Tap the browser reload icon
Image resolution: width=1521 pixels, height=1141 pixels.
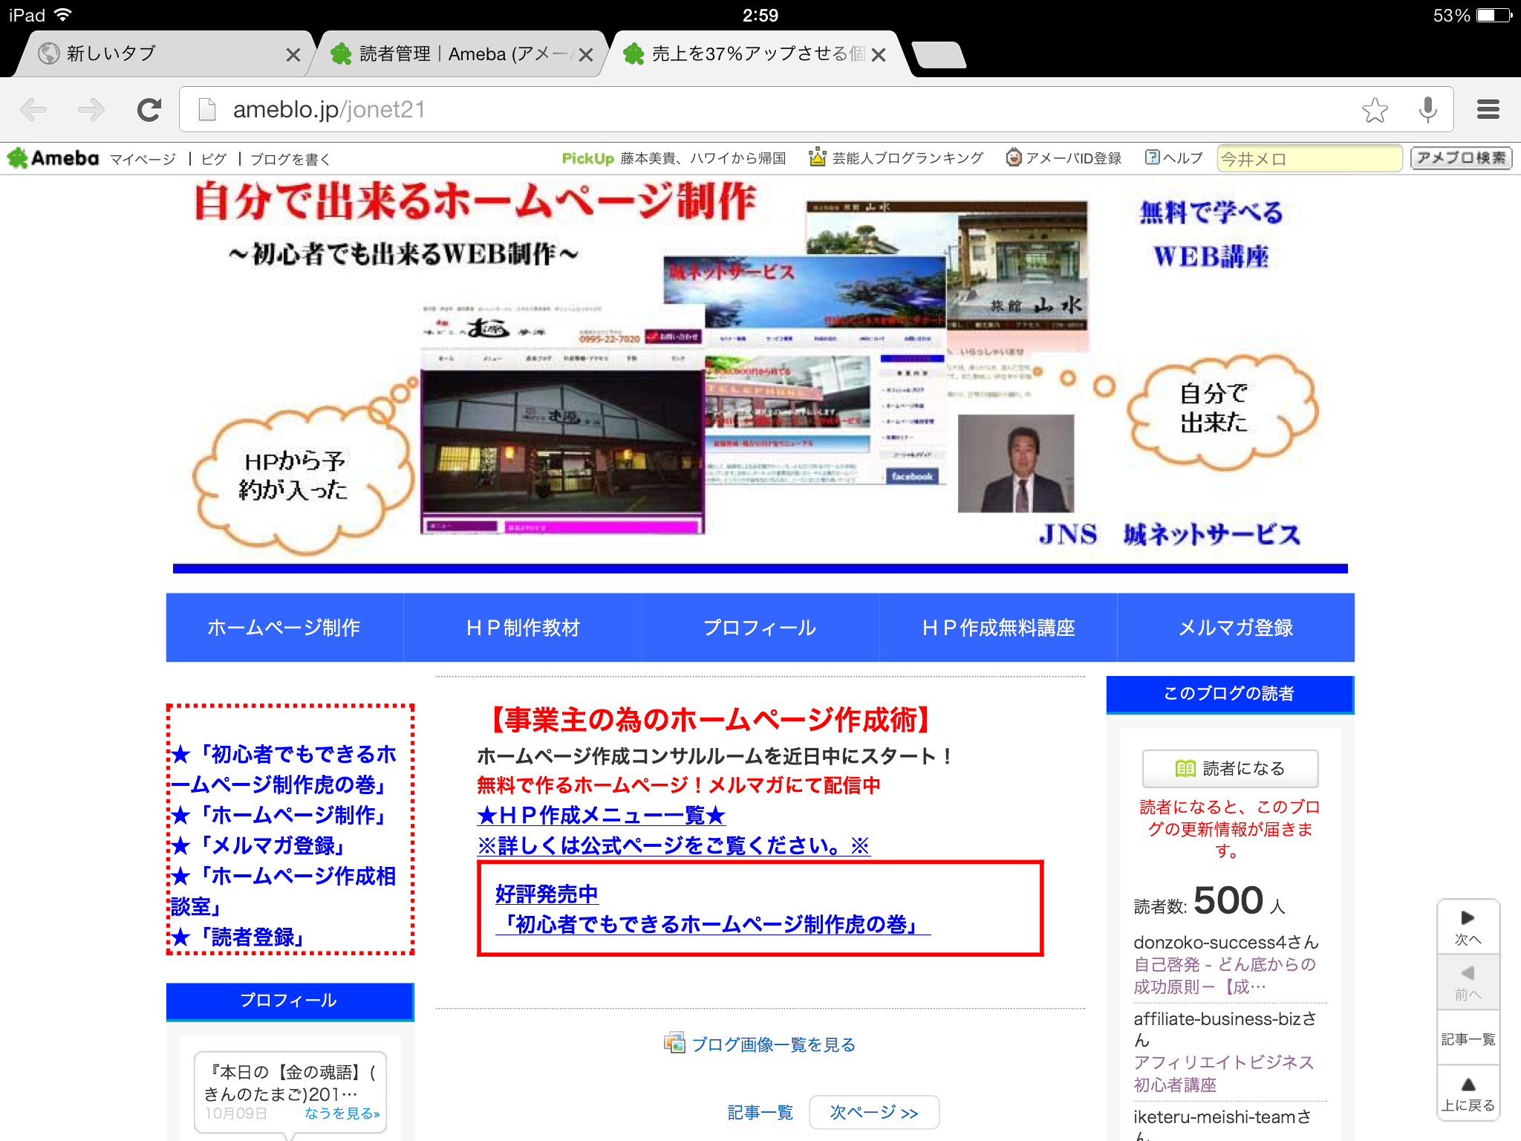(149, 110)
